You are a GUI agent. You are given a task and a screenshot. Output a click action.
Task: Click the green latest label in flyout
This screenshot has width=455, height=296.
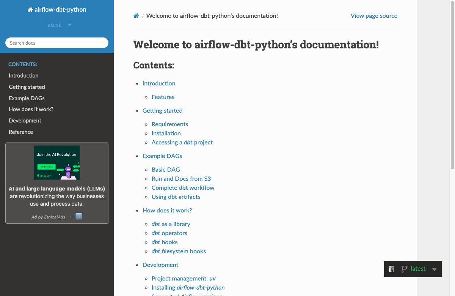point(418,269)
